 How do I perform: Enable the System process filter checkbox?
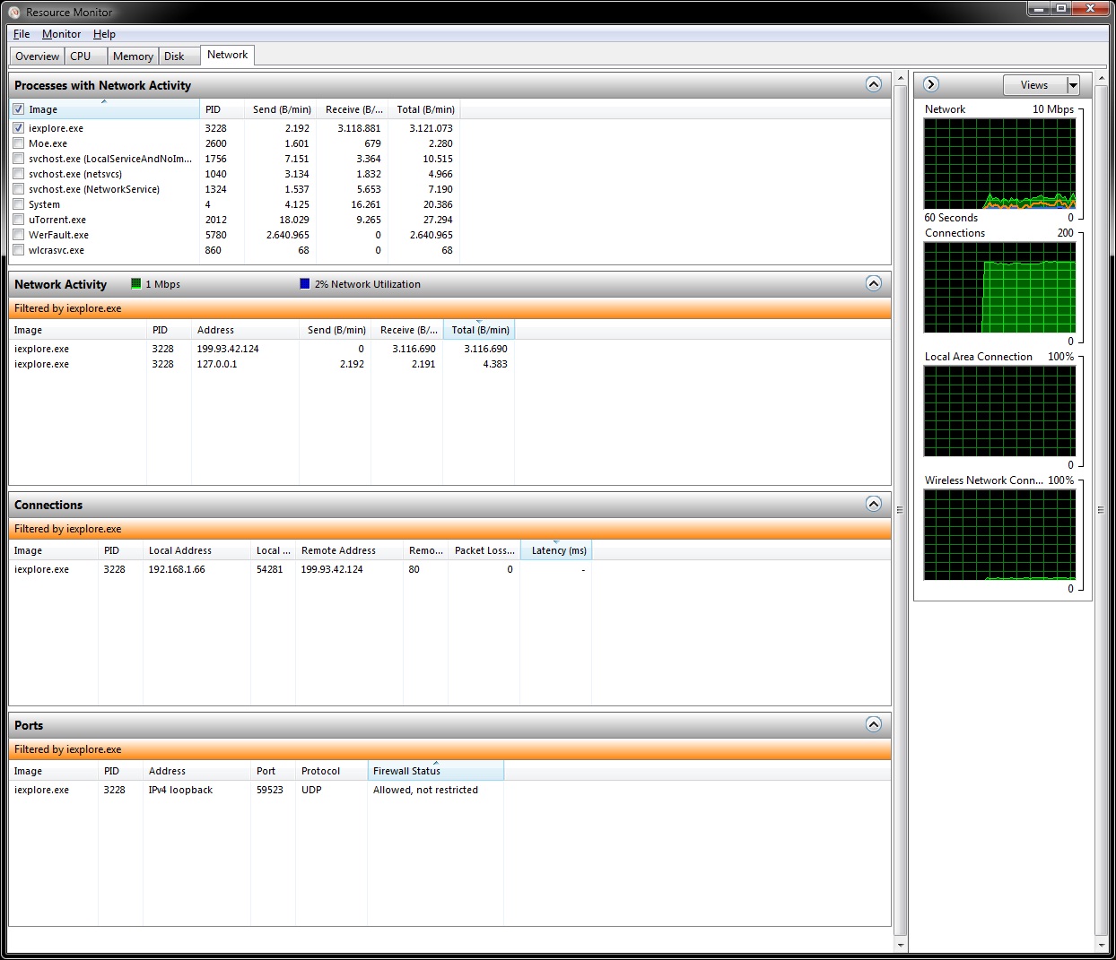pyautogui.click(x=18, y=204)
